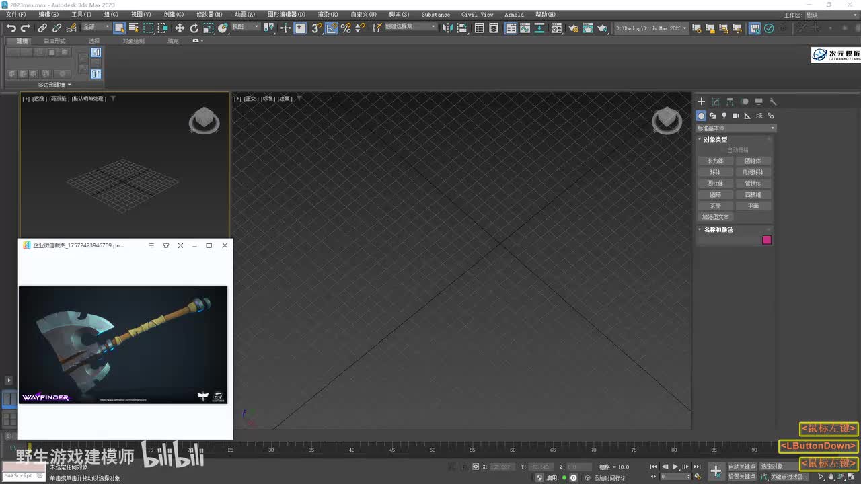
Task: Open the Schematic View icon
Action: click(539, 28)
